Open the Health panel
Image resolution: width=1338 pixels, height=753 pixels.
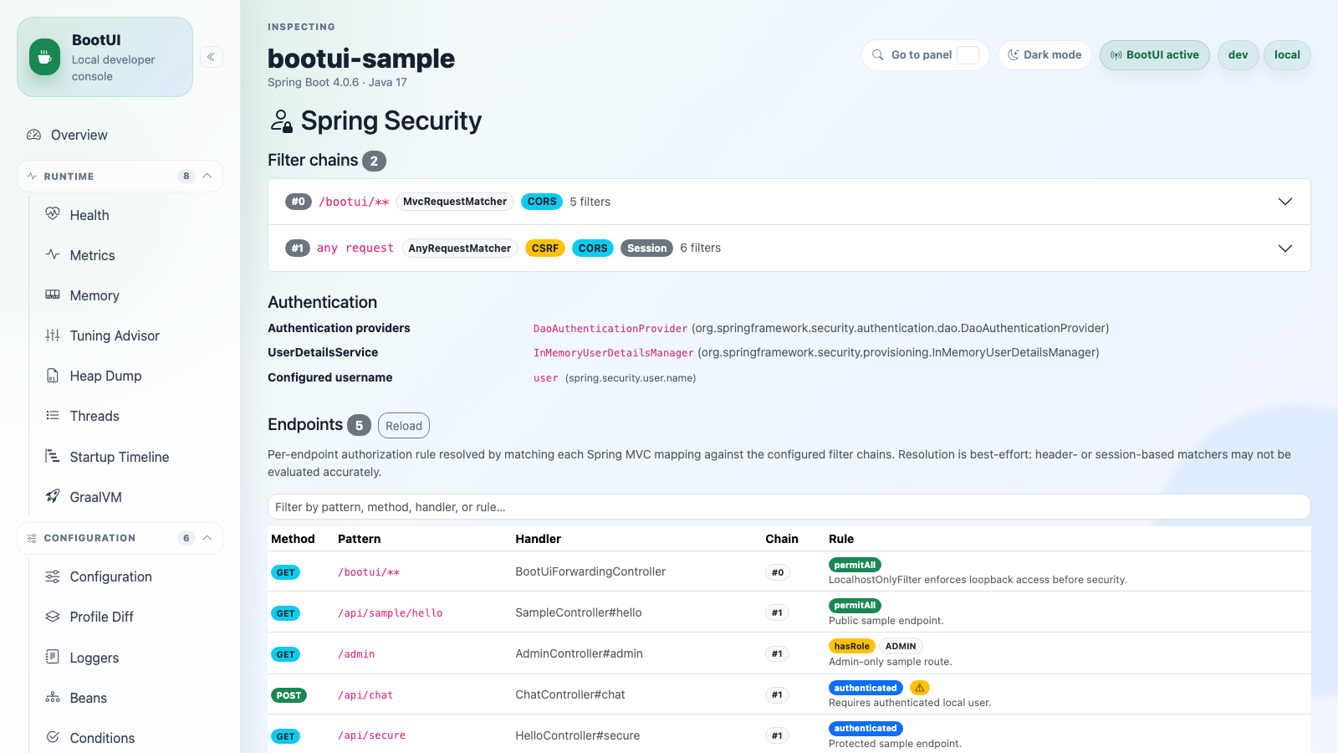click(x=89, y=215)
